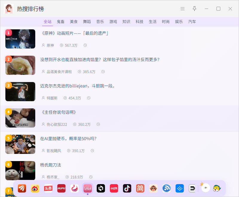
Task: Open the 科技 category tab
Action: [139, 22]
